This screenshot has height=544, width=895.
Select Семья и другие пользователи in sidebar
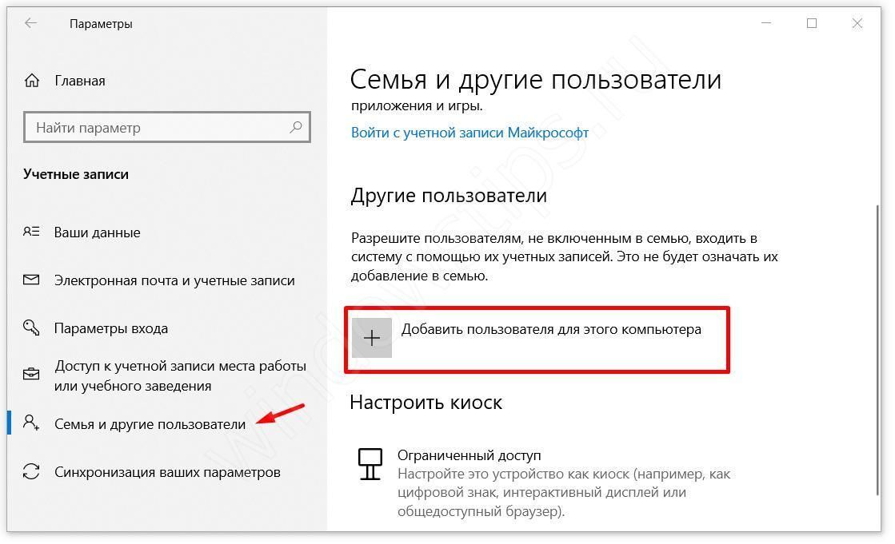tap(150, 424)
